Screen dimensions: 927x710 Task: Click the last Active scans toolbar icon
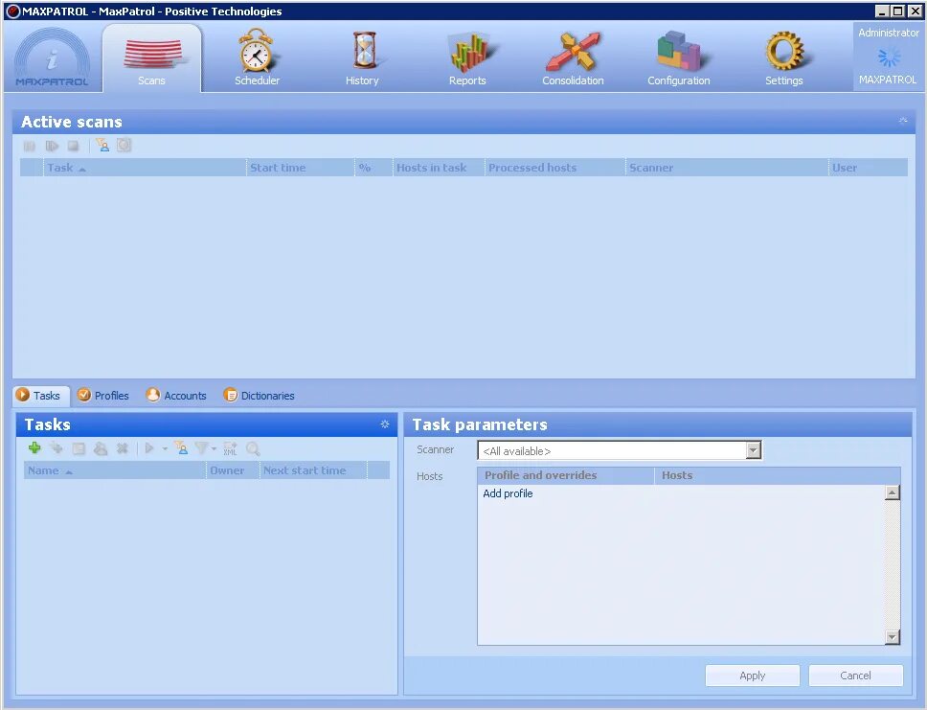coord(124,146)
